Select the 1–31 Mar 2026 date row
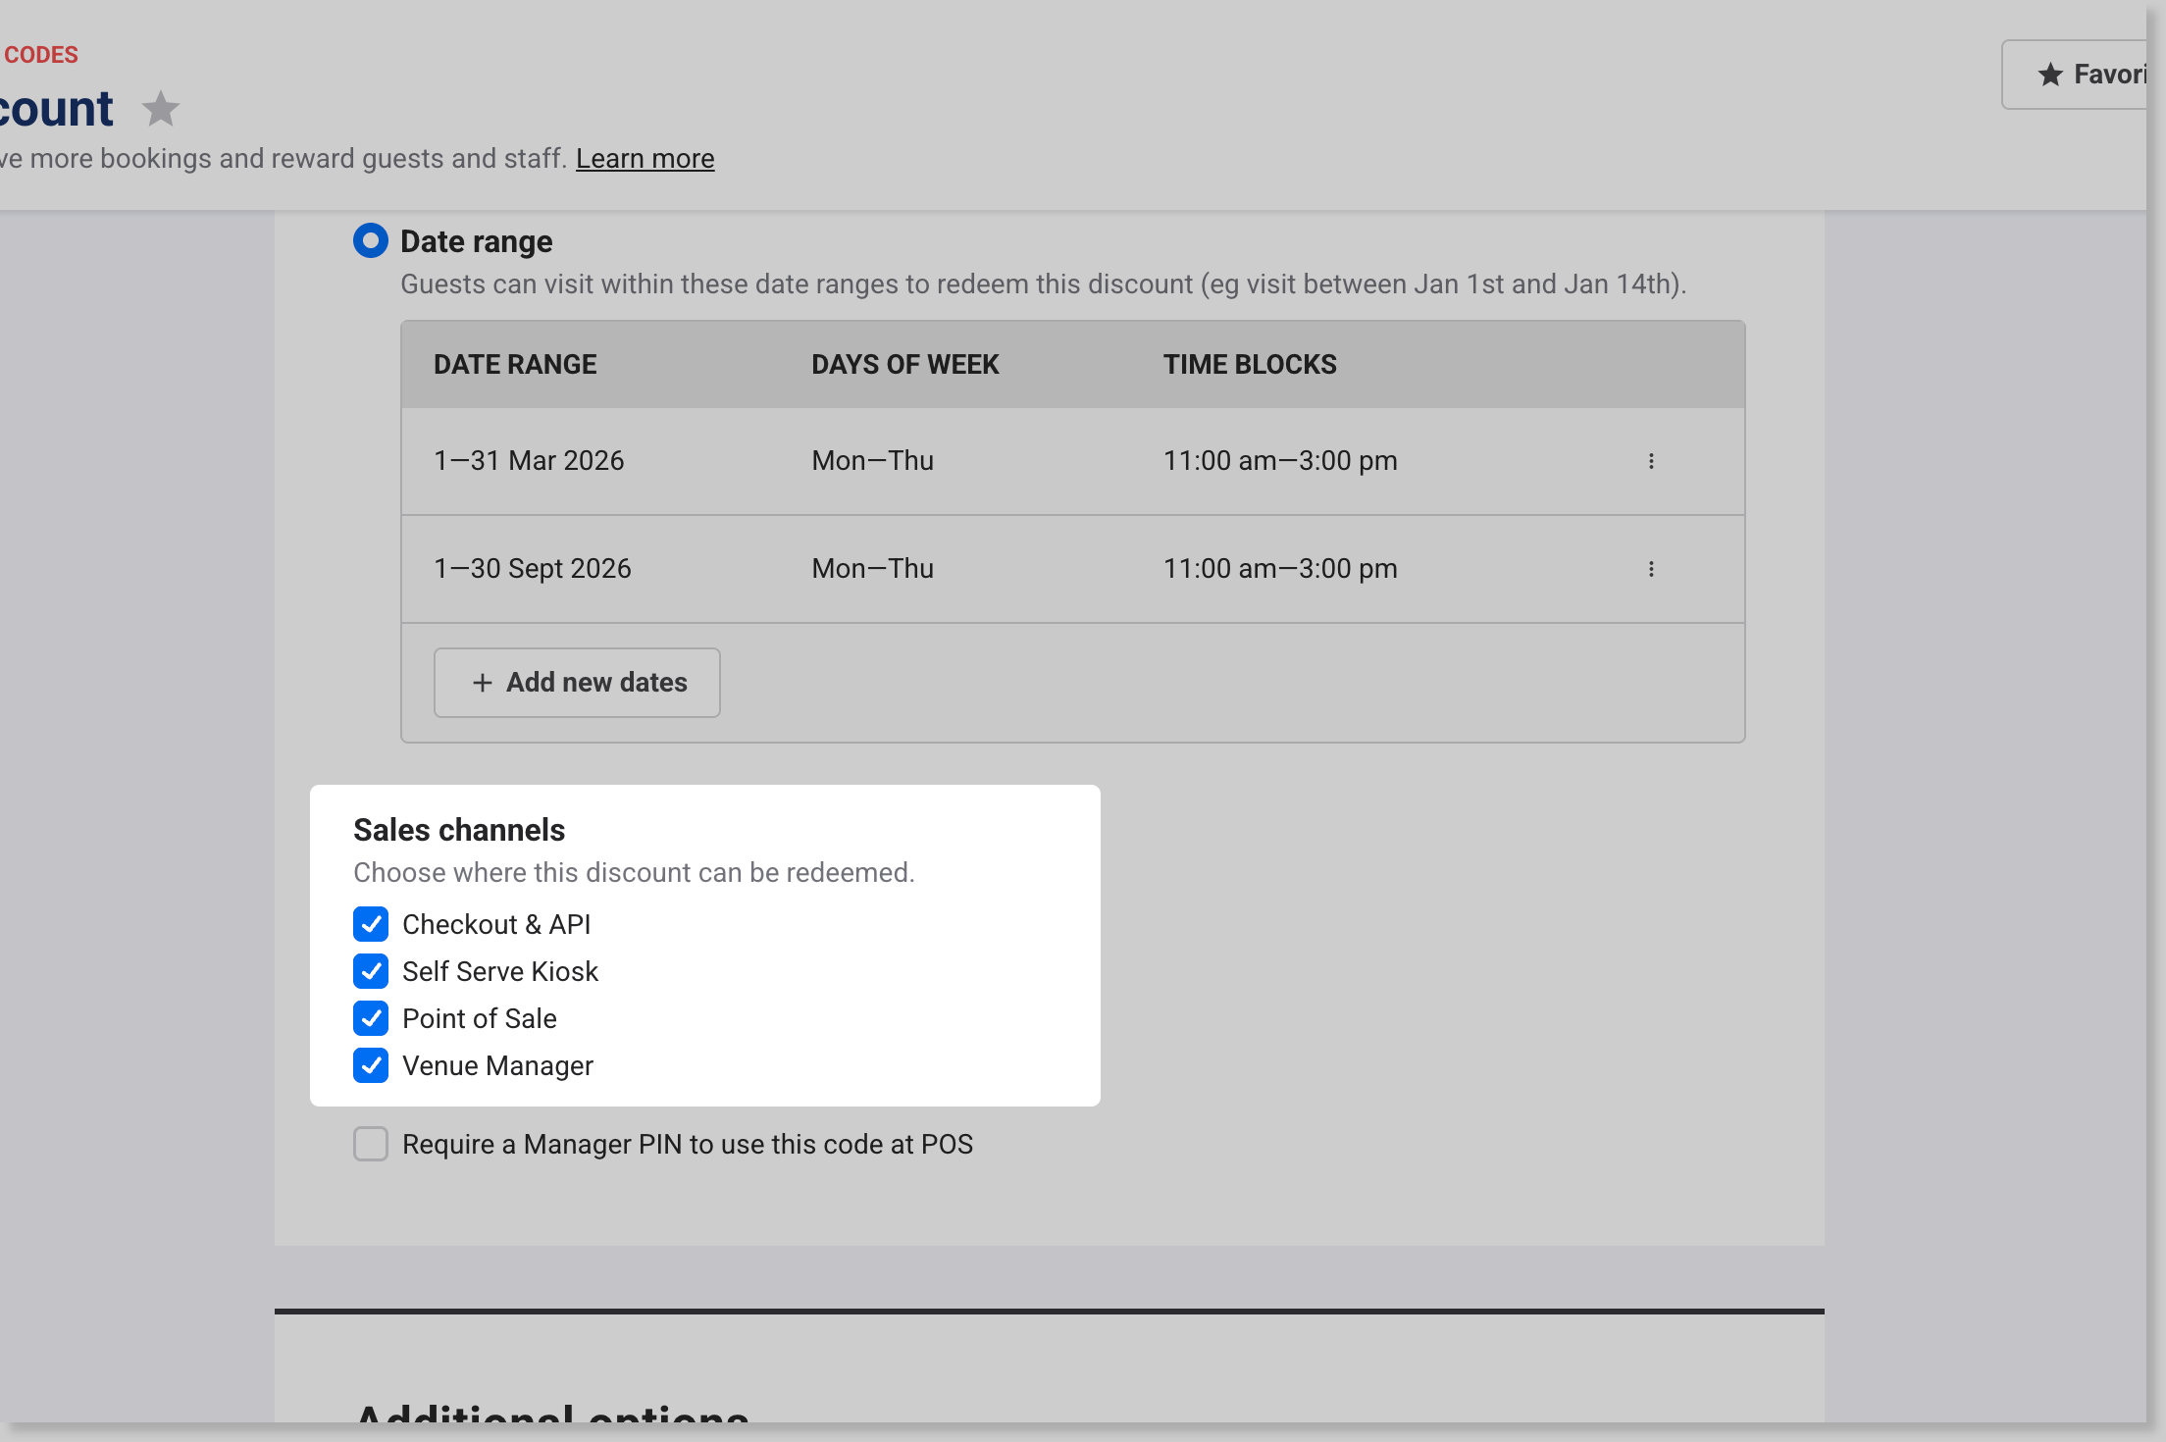 (x=529, y=461)
